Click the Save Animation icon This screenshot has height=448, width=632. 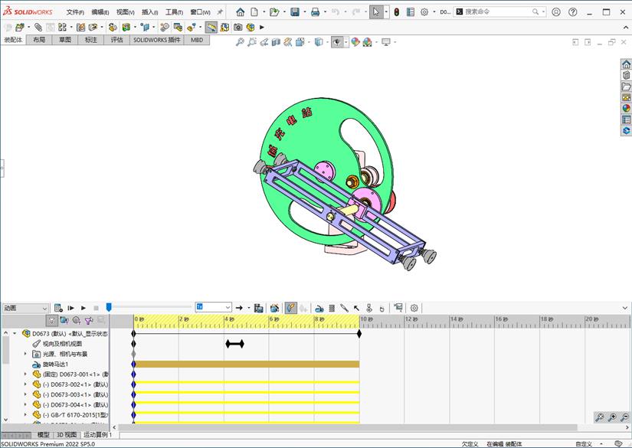(259, 308)
